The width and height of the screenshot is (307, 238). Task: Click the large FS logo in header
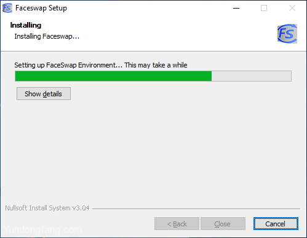(287, 34)
